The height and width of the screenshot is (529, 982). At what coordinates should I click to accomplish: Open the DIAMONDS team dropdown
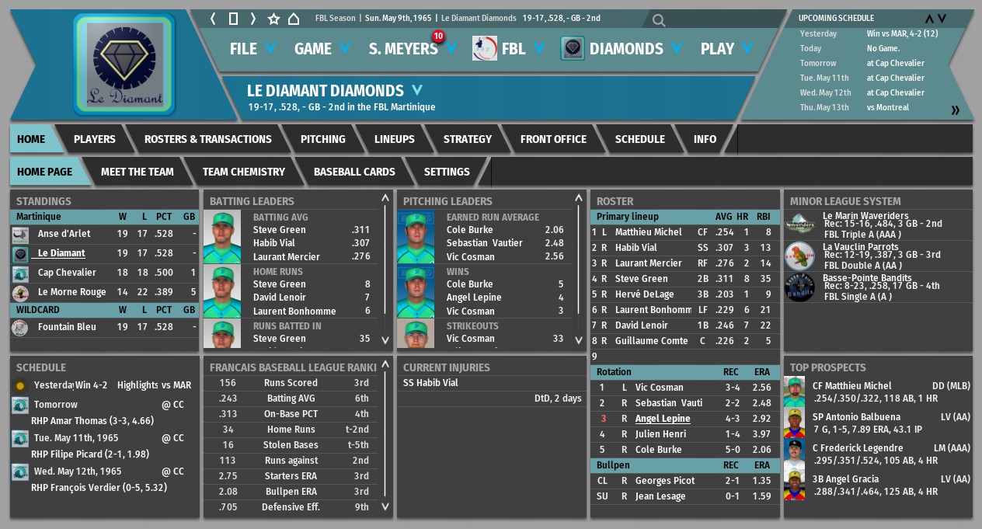coord(635,49)
